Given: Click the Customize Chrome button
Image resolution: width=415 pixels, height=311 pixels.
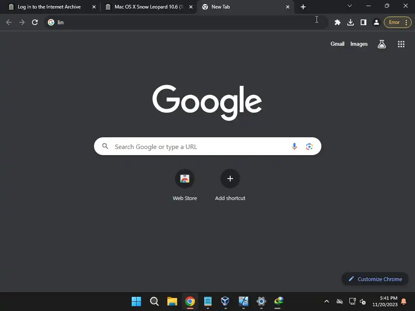Looking at the screenshot, I should click(375, 279).
